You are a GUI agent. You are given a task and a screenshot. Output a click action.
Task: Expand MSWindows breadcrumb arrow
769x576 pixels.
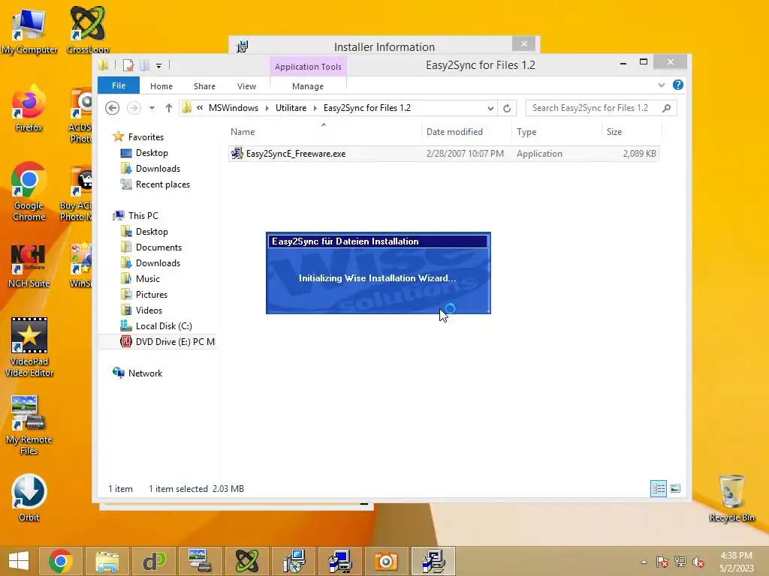[267, 108]
